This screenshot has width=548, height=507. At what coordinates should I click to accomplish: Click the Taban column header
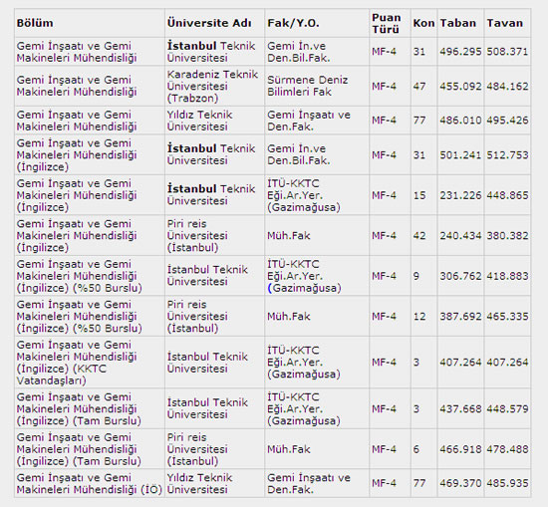click(458, 23)
